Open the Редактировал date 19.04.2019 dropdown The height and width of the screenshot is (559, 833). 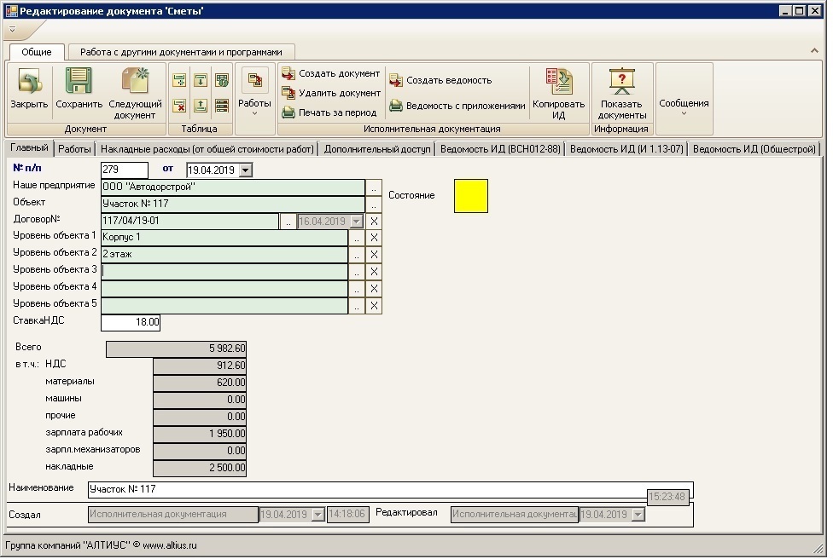point(638,515)
